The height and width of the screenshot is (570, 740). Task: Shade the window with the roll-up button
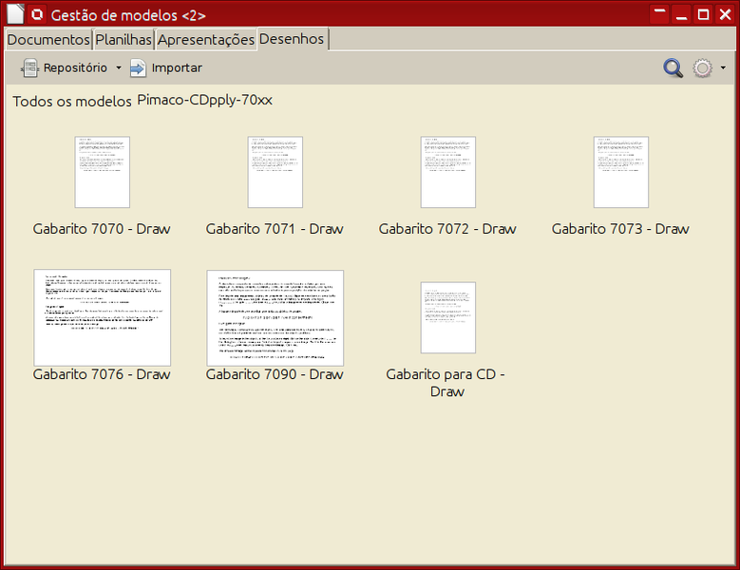[x=660, y=14]
